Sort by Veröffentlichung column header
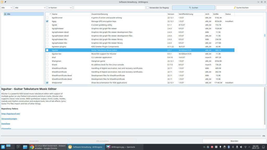This screenshot has width=267, height=150. tap(191, 14)
